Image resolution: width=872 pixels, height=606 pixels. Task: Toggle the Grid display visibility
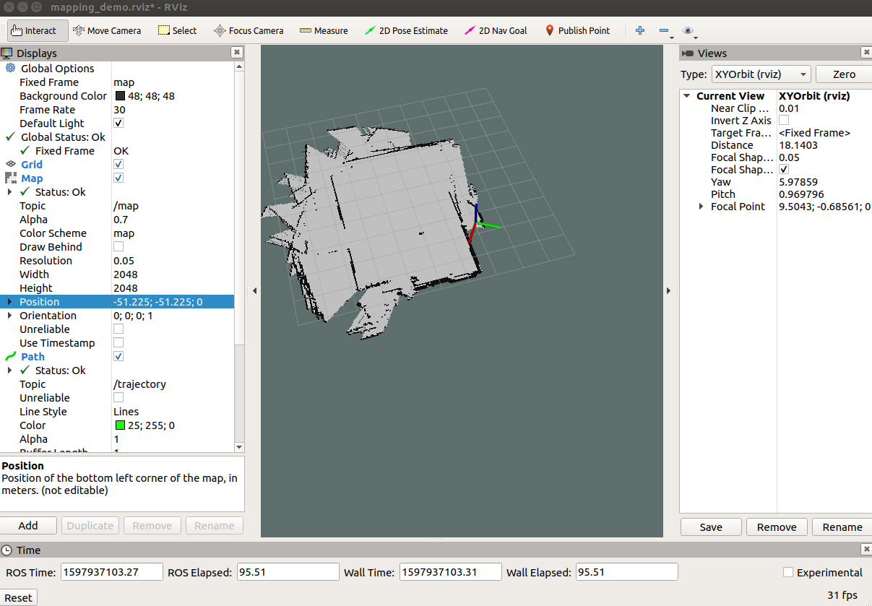point(118,164)
